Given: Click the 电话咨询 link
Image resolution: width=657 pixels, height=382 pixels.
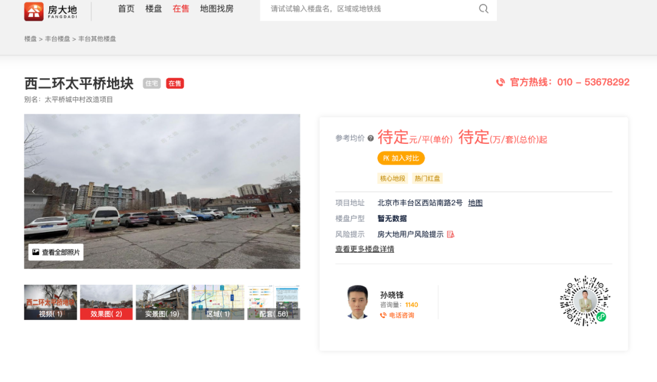Looking at the screenshot, I should pos(401,315).
